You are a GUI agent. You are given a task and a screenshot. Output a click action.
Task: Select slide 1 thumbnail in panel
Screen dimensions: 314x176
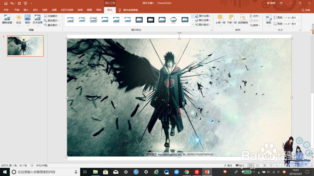pyautogui.click(x=25, y=46)
